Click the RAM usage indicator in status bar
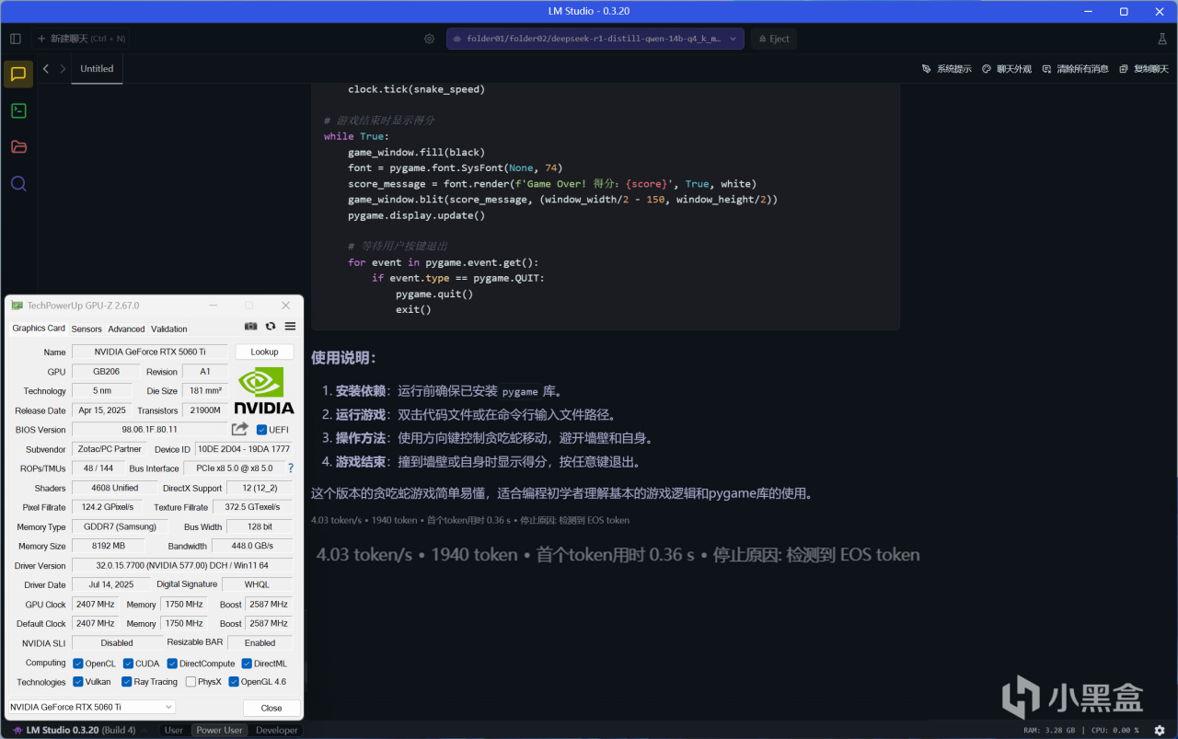This screenshot has width=1178, height=739. point(1049,730)
